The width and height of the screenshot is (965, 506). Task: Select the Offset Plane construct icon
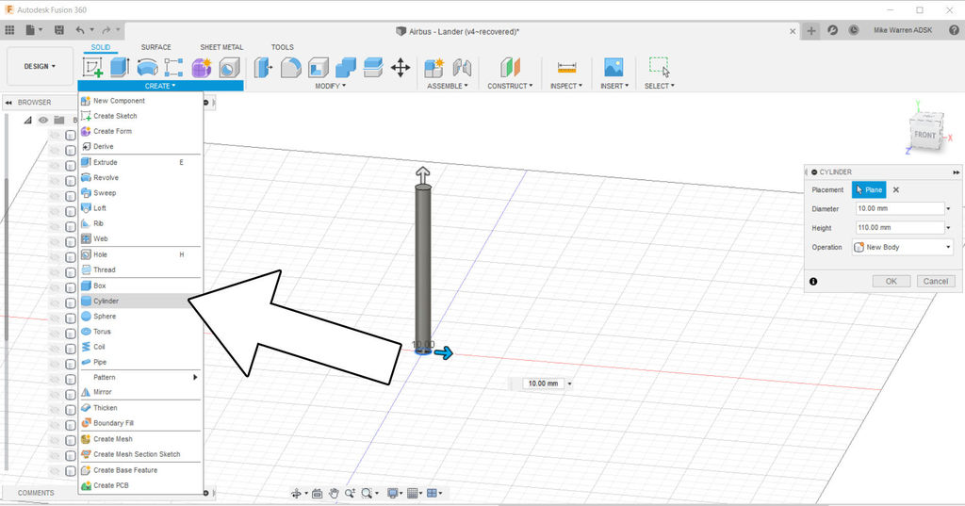[x=510, y=67]
